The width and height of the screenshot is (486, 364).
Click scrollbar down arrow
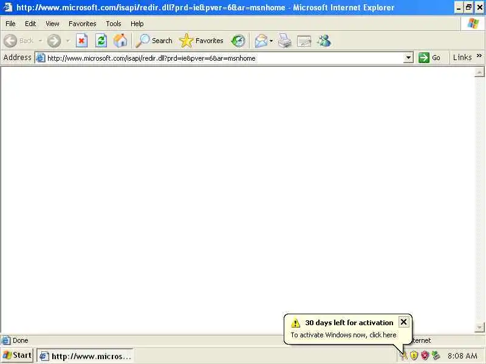[x=479, y=327]
